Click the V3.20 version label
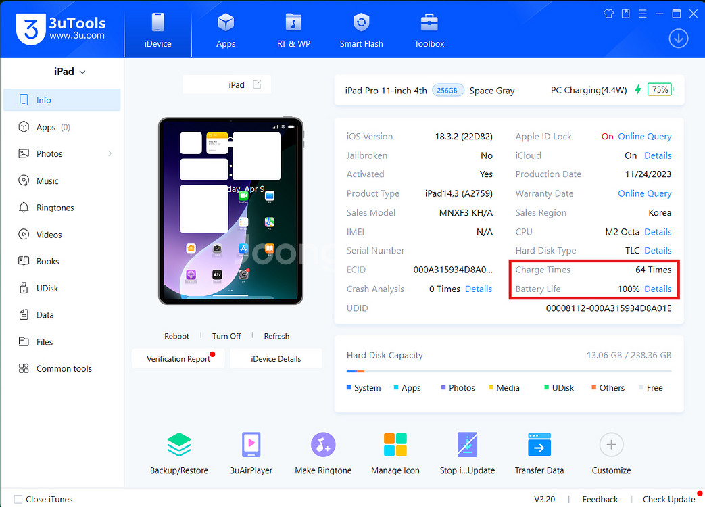 pos(544,499)
